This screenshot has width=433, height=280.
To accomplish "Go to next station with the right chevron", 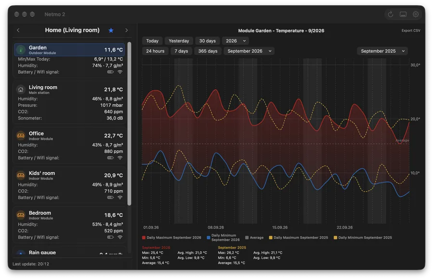I will pos(127,30).
